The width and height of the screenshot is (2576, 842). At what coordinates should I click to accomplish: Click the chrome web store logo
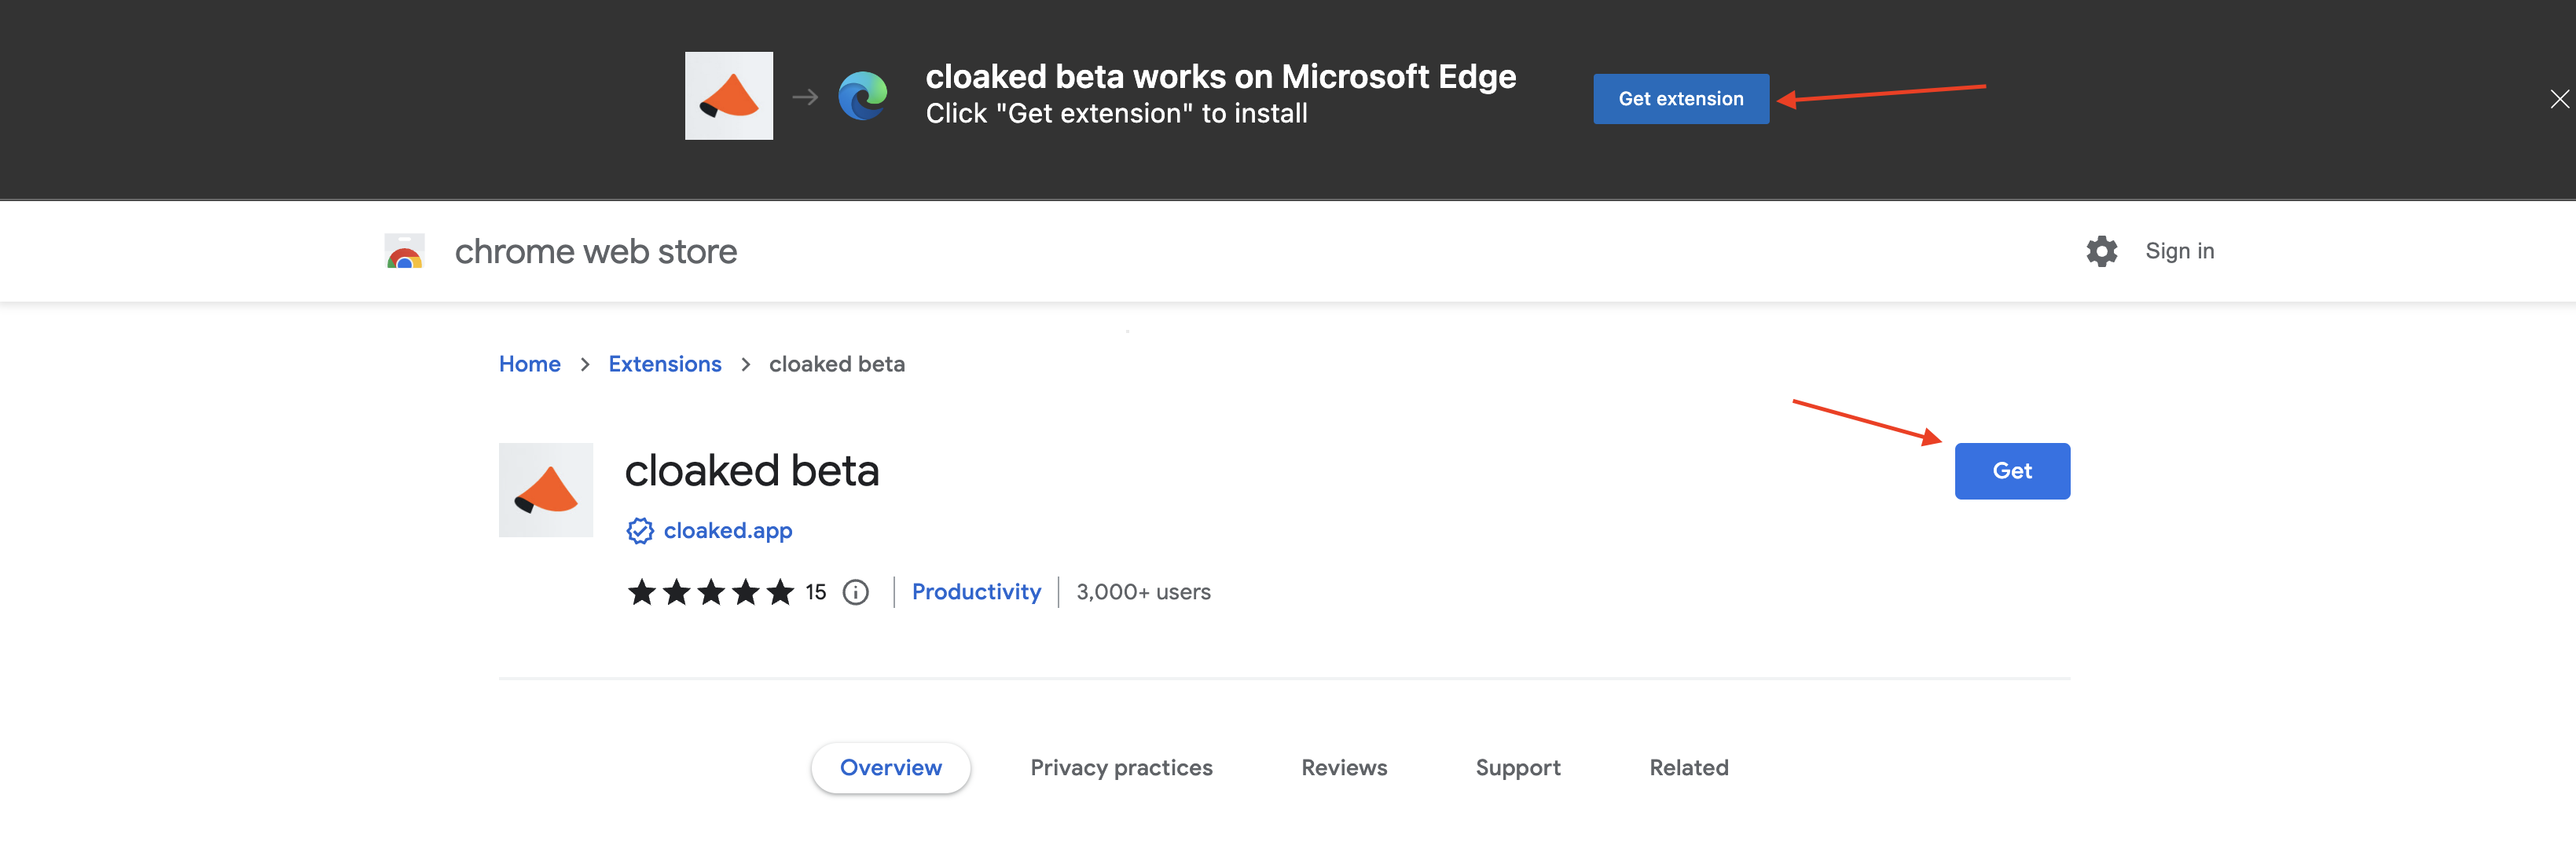[405, 251]
